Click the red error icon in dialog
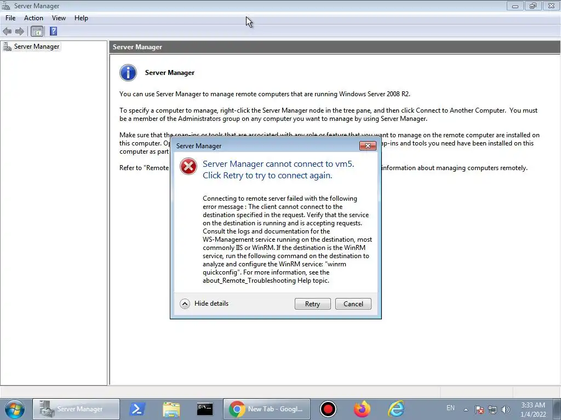The image size is (561, 420). pos(188,166)
